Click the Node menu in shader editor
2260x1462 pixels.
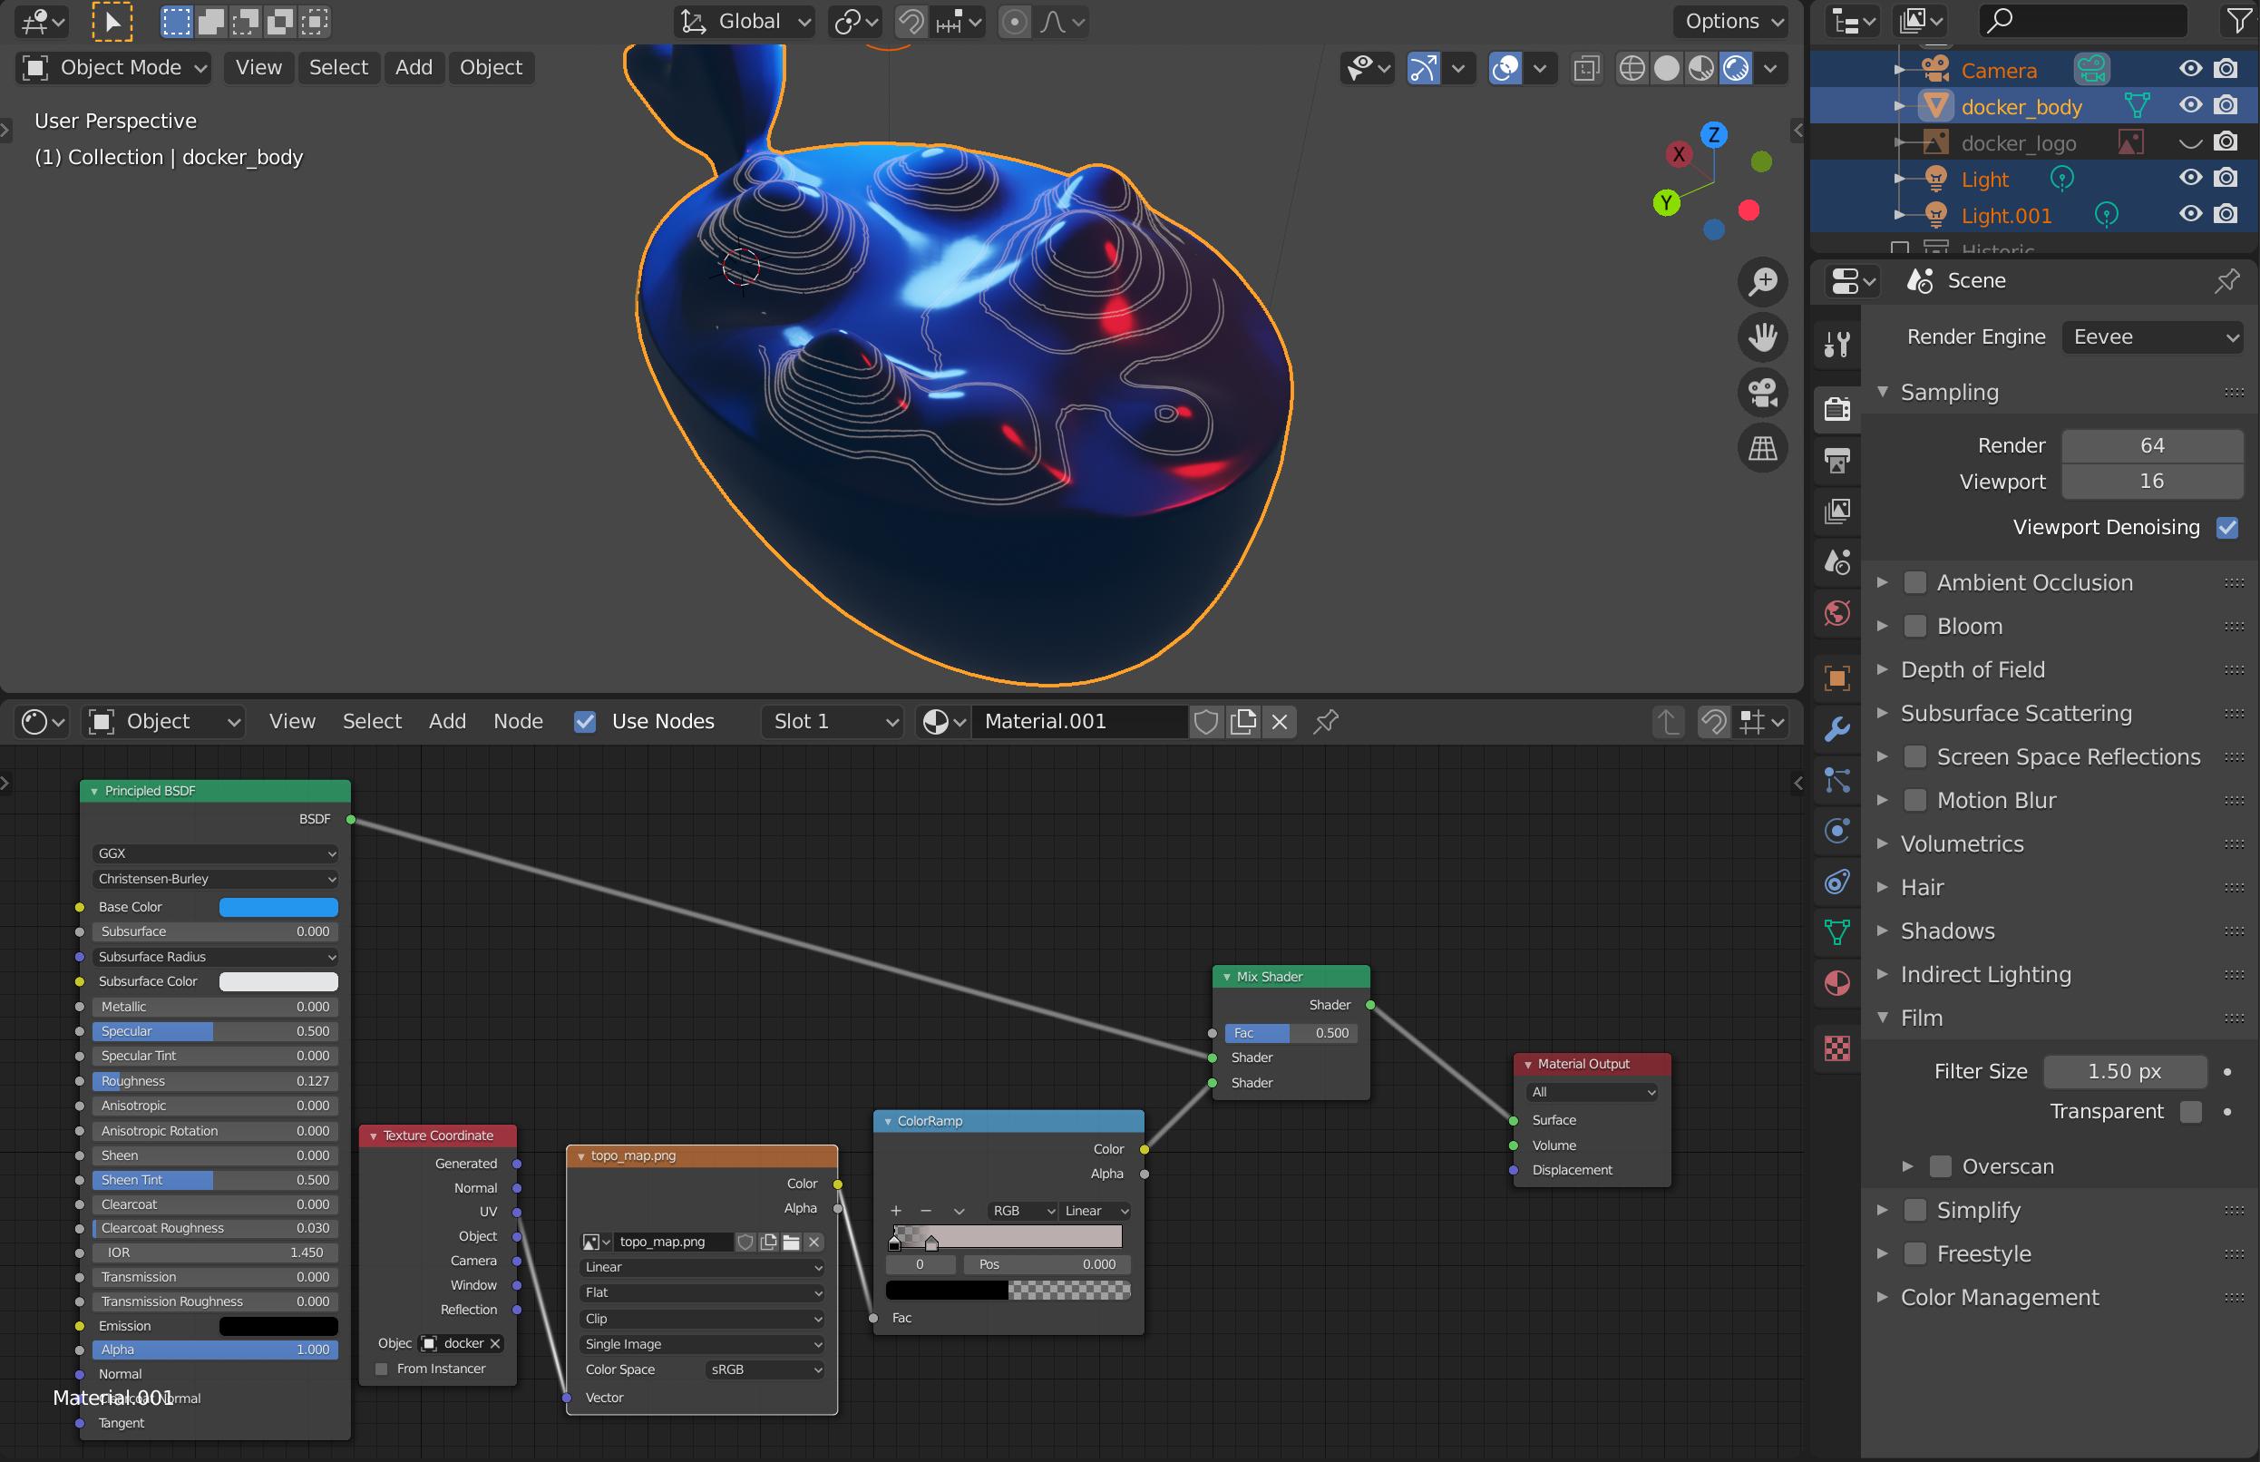click(517, 721)
